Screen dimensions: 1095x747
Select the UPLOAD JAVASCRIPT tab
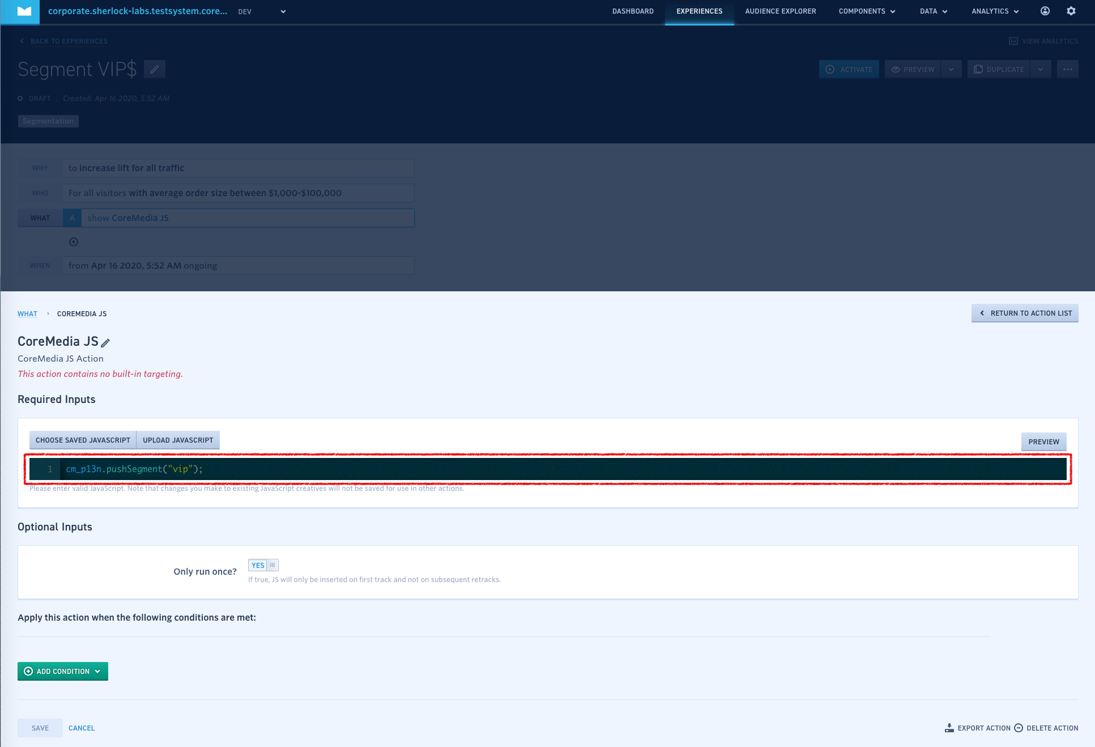(177, 440)
